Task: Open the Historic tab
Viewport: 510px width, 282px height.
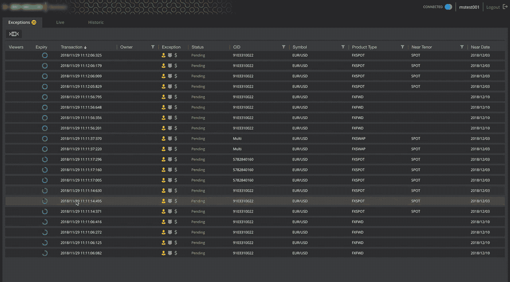Action: coord(96,22)
